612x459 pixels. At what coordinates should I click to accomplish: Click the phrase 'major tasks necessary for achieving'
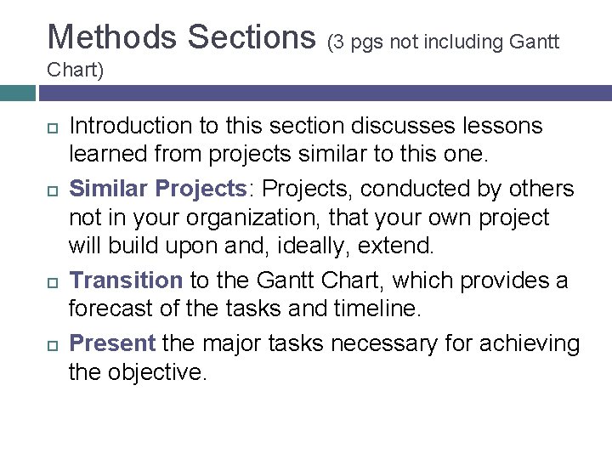(392, 344)
